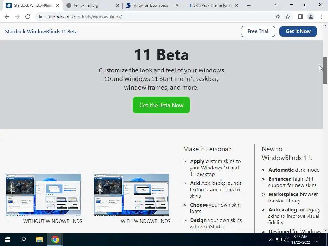Open the browser side panel
This screenshot has height=246, width=328.
pos(300,17)
